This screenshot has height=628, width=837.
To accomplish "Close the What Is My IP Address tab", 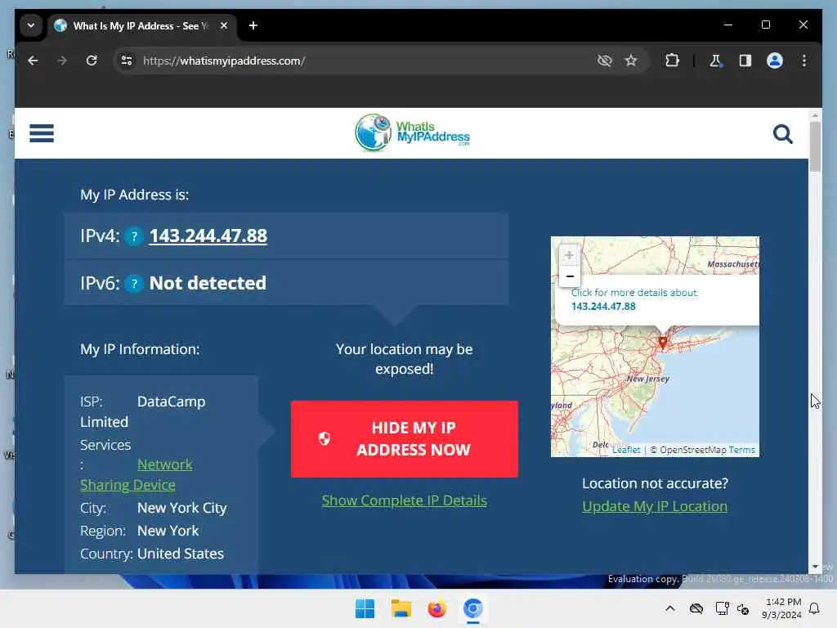I will tap(224, 25).
